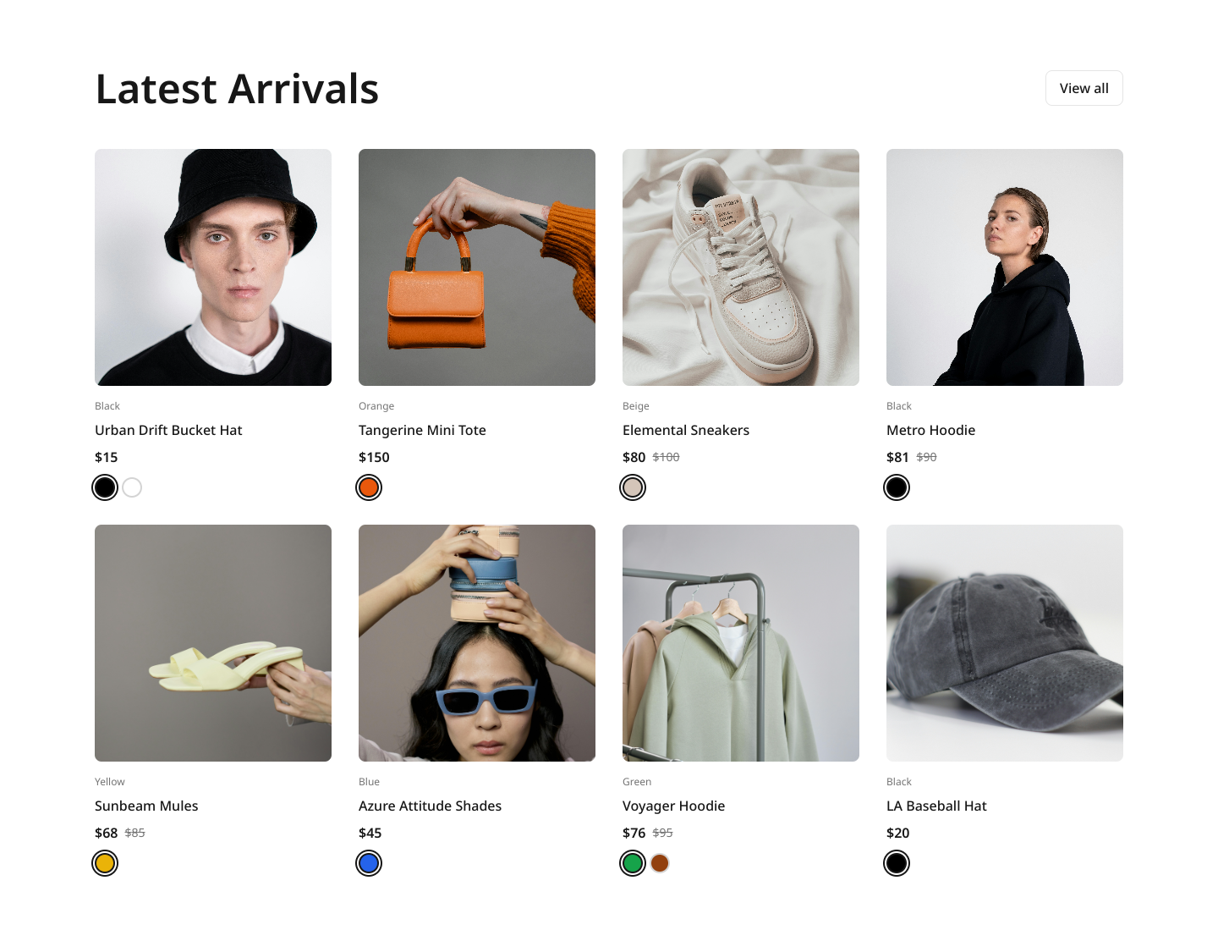Select brown swatch for Voyager Hoodie
Viewport: 1218px width, 941px height.
click(660, 863)
